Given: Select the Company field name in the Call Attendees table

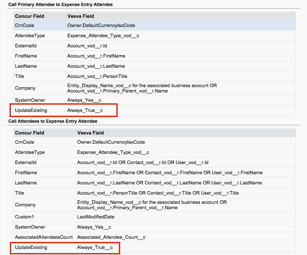Looking at the screenshot, I should [x=25, y=205].
